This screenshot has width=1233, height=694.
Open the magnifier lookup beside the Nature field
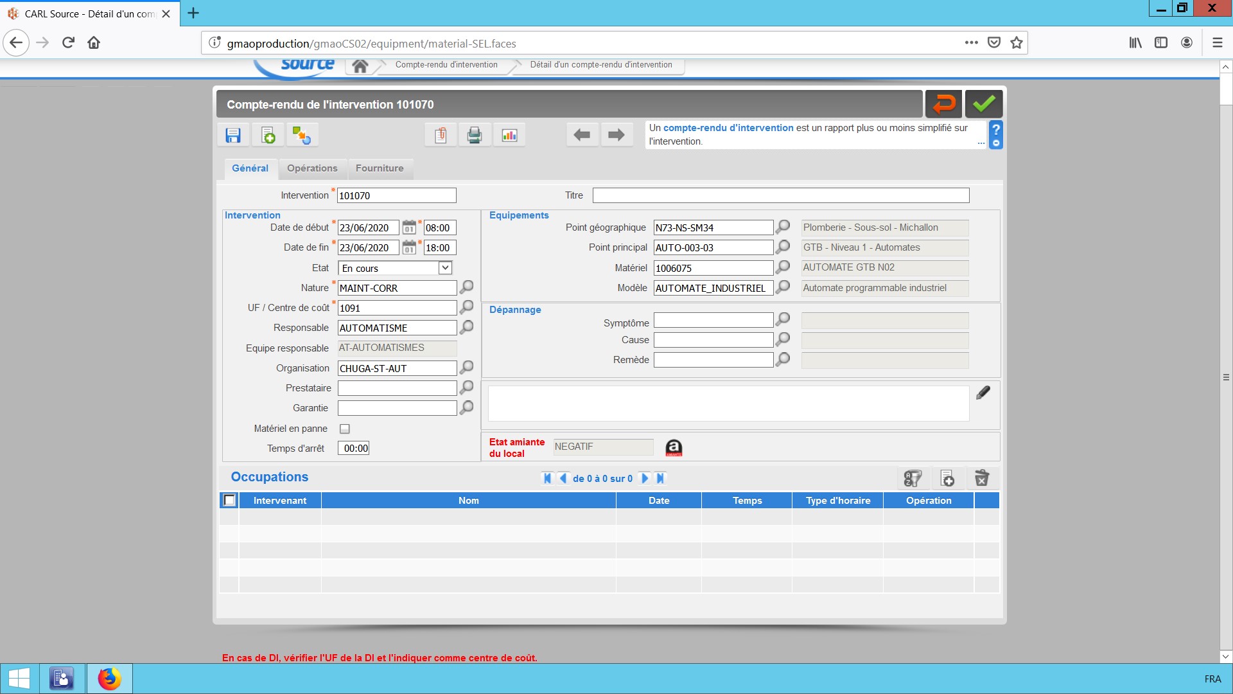(467, 287)
